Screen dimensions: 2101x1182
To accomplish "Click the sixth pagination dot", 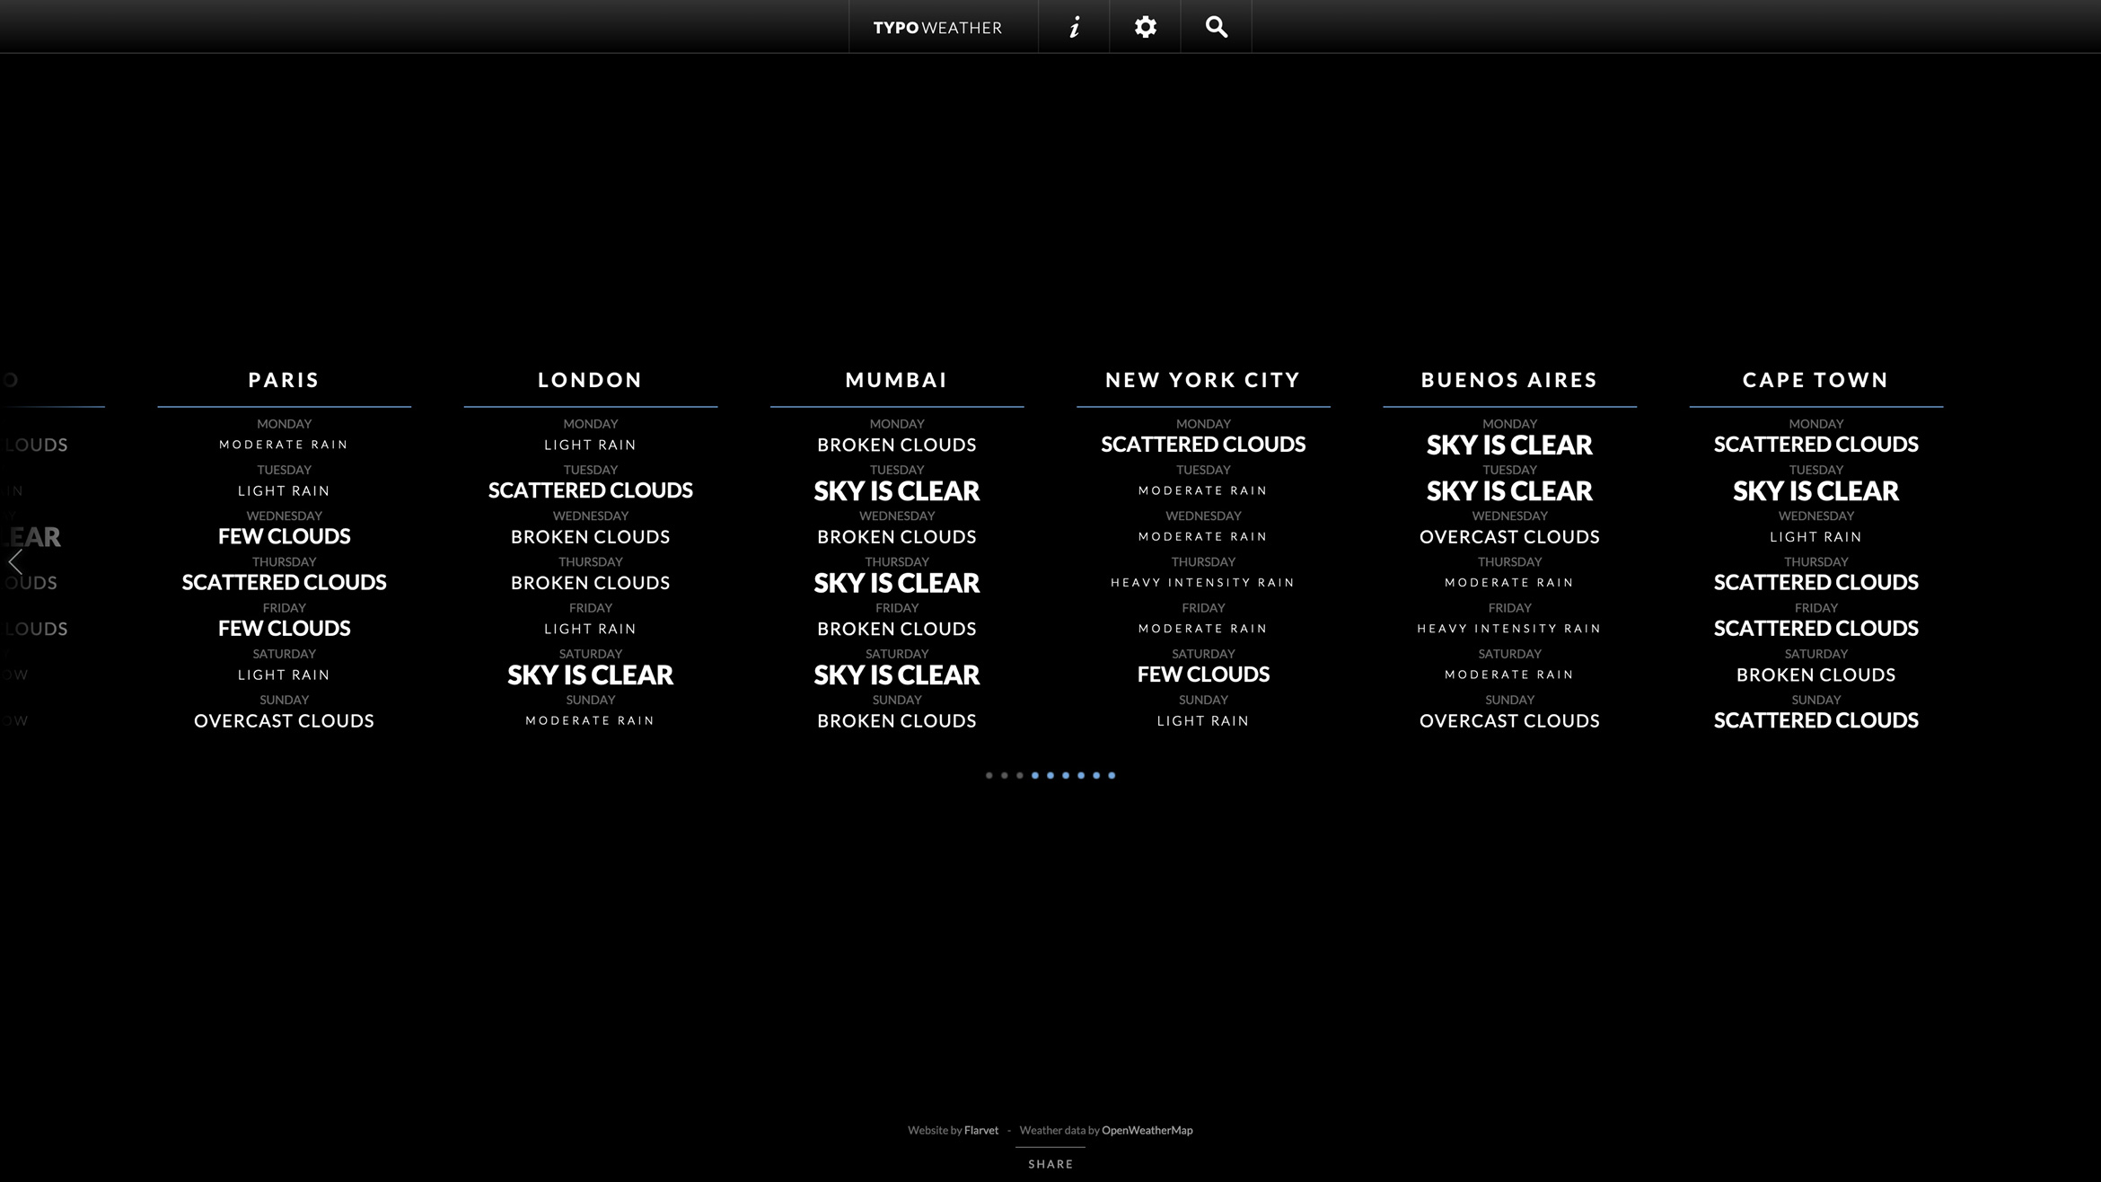I will pos(1067,775).
